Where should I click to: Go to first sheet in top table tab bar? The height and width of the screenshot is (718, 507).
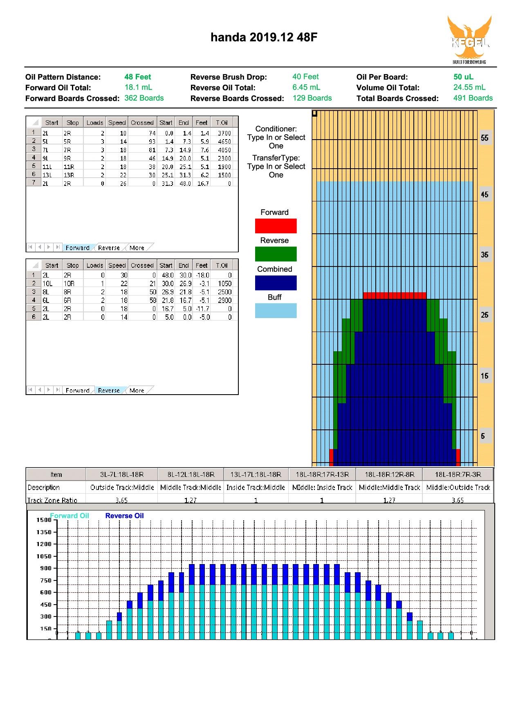coord(30,247)
